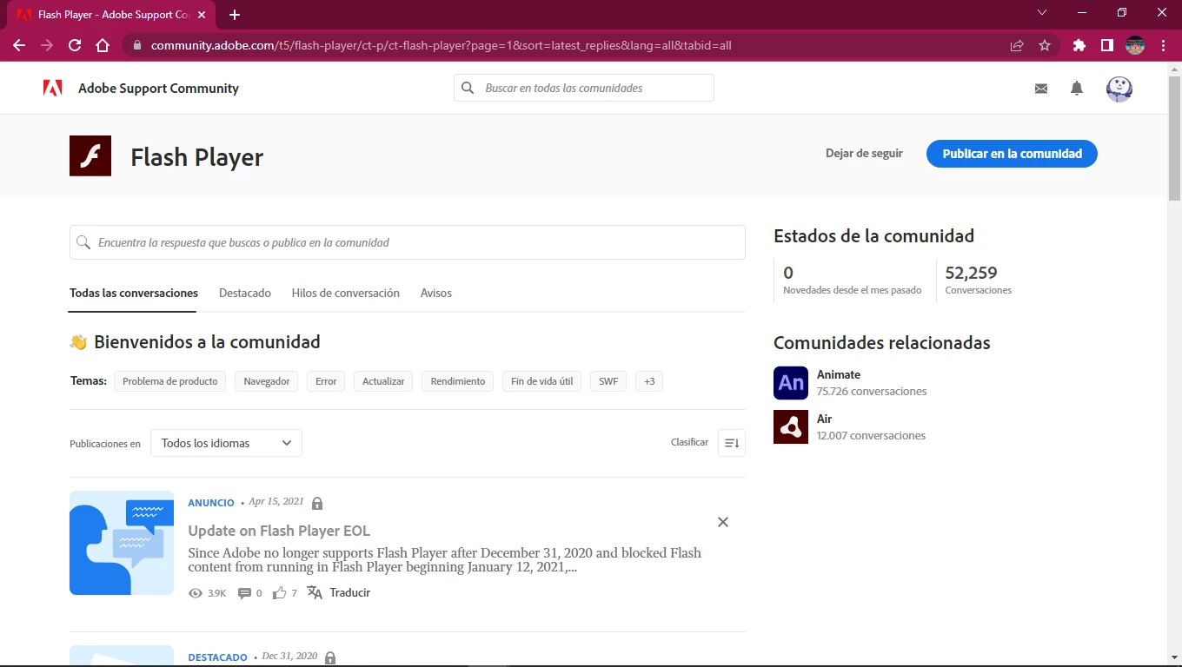This screenshot has height=667, width=1182.
Task: Switch to Todas las conversaciones tab
Action: pos(134,293)
